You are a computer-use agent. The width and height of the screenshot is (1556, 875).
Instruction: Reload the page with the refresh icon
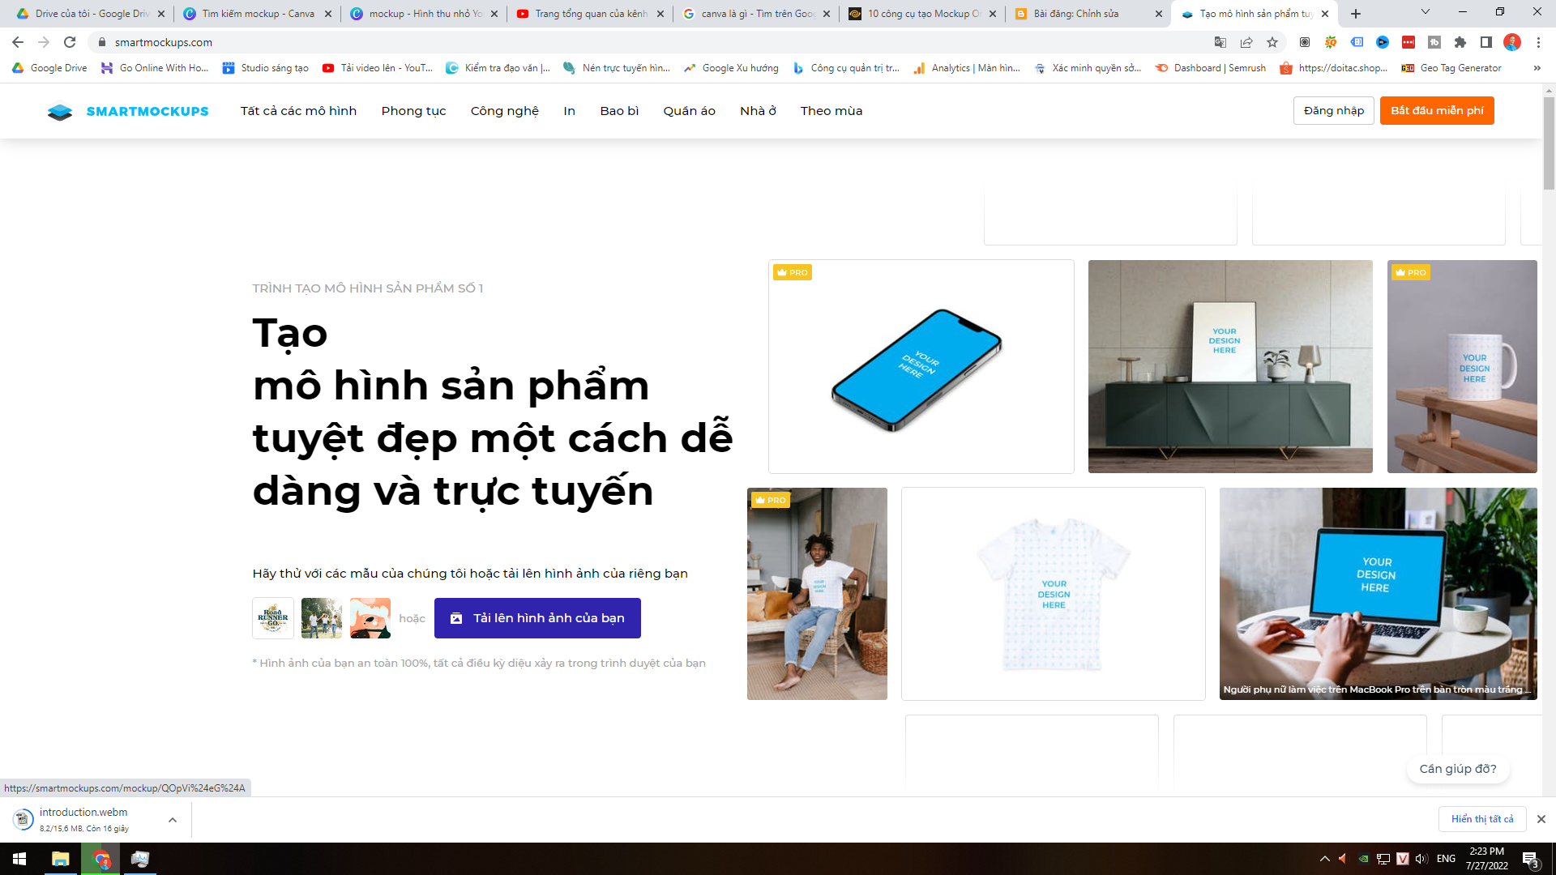pyautogui.click(x=70, y=42)
